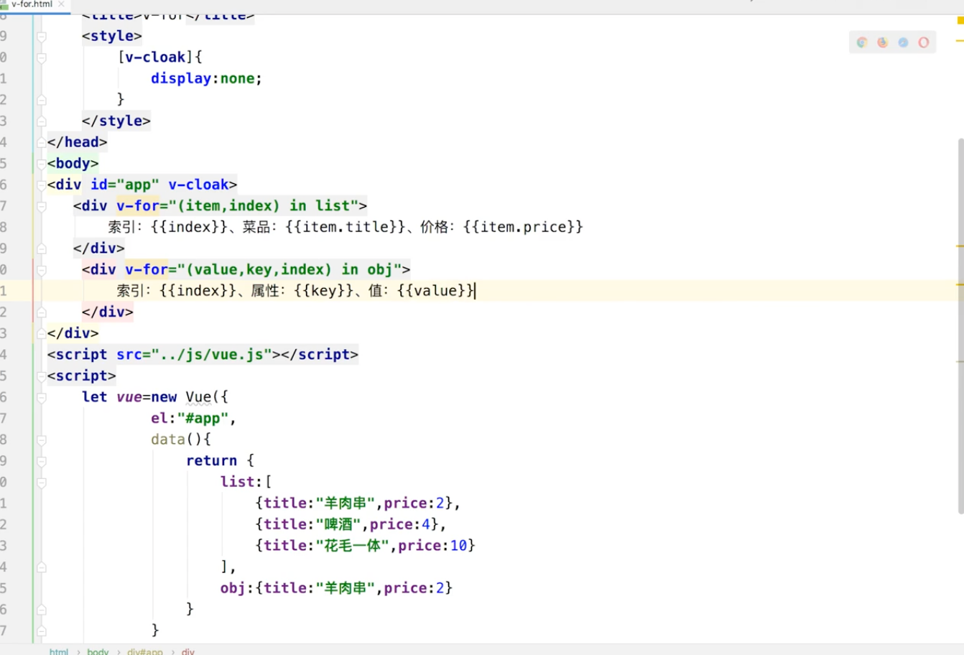Viewport: 964px width, 655px height.
Task: Click the yellow inspection status indicator
Action: (x=960, y=21)
